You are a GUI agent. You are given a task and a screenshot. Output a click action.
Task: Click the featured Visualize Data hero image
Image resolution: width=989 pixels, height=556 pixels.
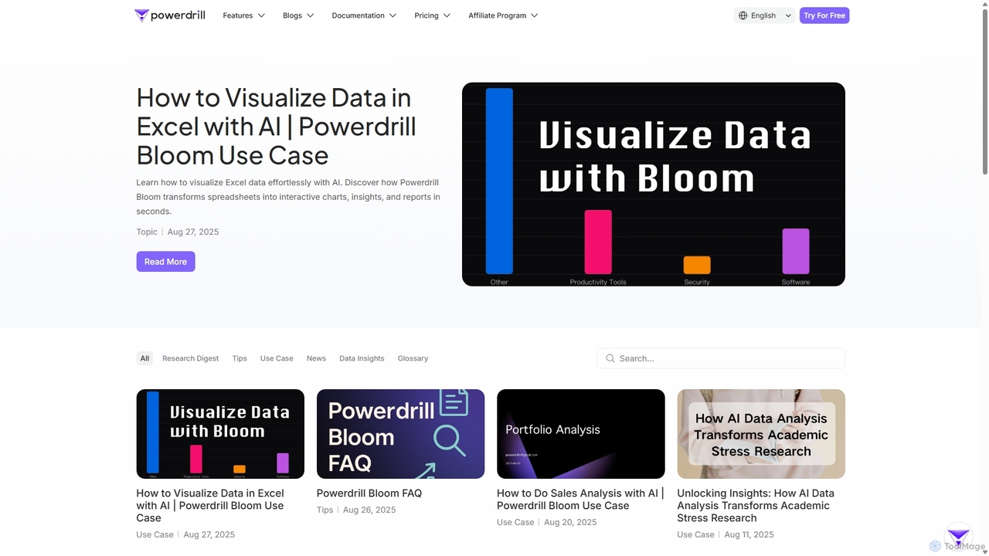(654, 185)
